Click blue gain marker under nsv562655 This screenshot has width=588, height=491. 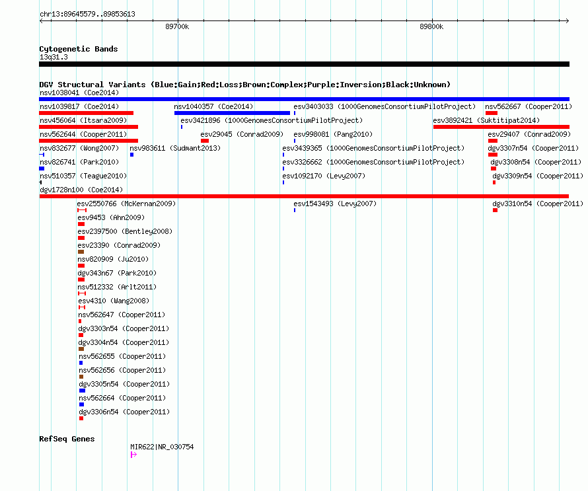point(81,363)
